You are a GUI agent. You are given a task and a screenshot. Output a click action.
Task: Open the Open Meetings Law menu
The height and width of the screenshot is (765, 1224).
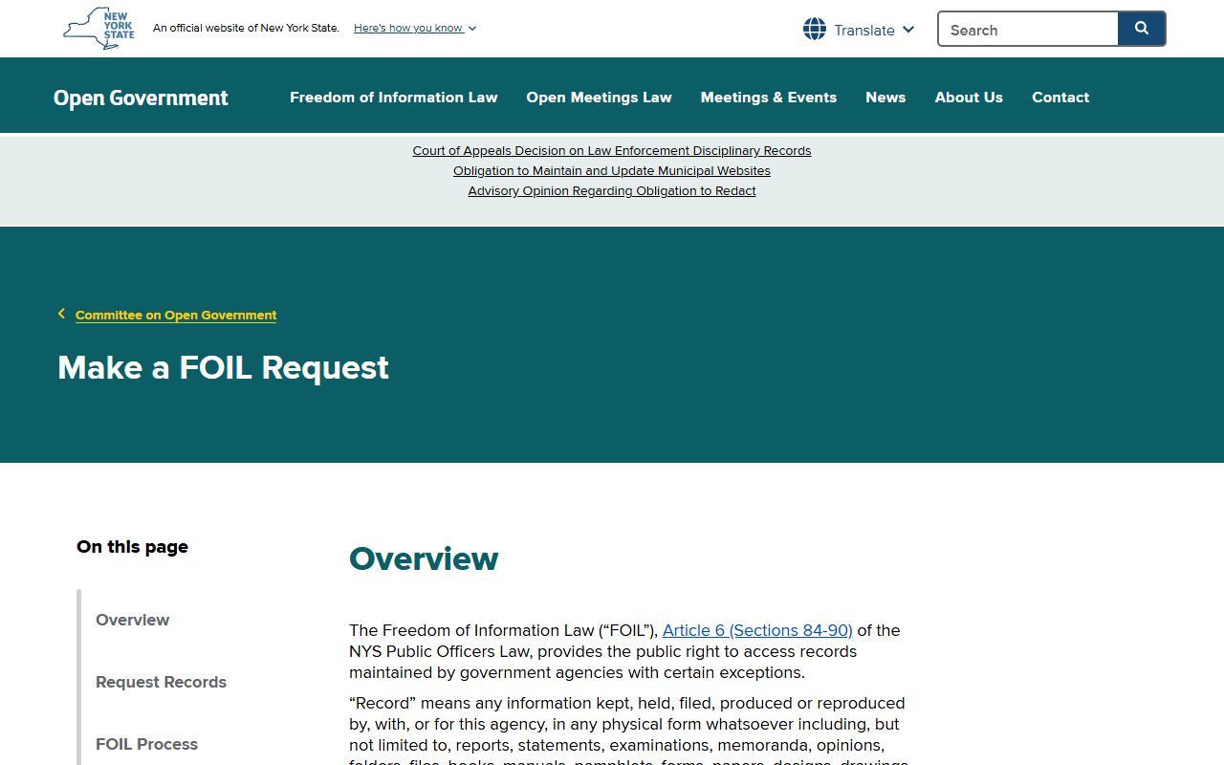pos(599,97)
